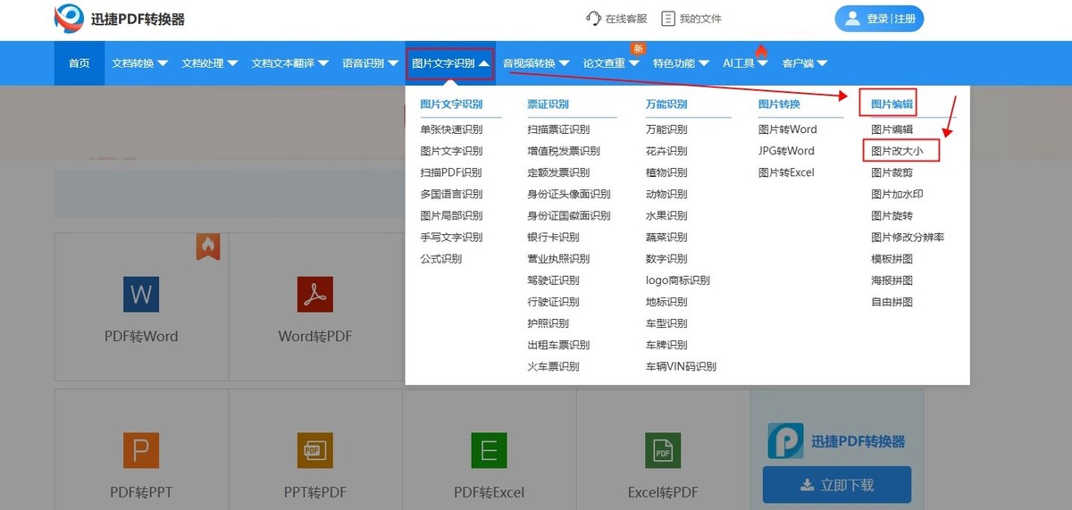Expand the 论文查重 dropdown menu
The height and width of the screenshot is (510, 1072).
611,63
